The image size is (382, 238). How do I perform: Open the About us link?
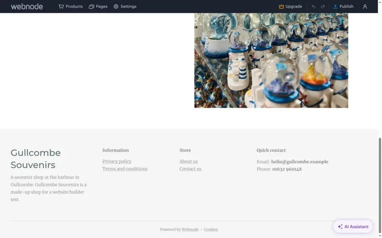188,161
